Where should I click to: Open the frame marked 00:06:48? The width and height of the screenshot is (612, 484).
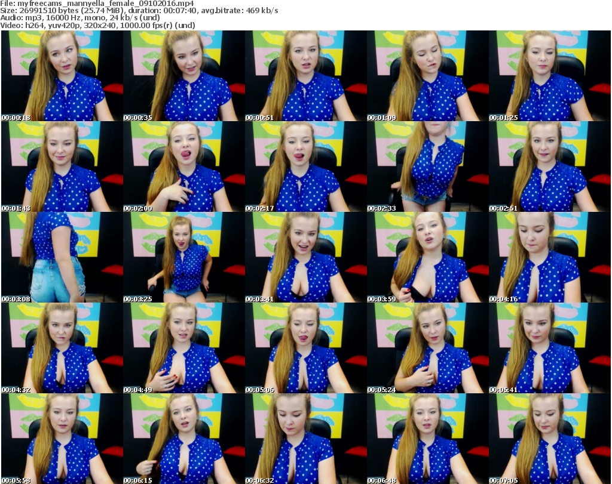[427, 439]
